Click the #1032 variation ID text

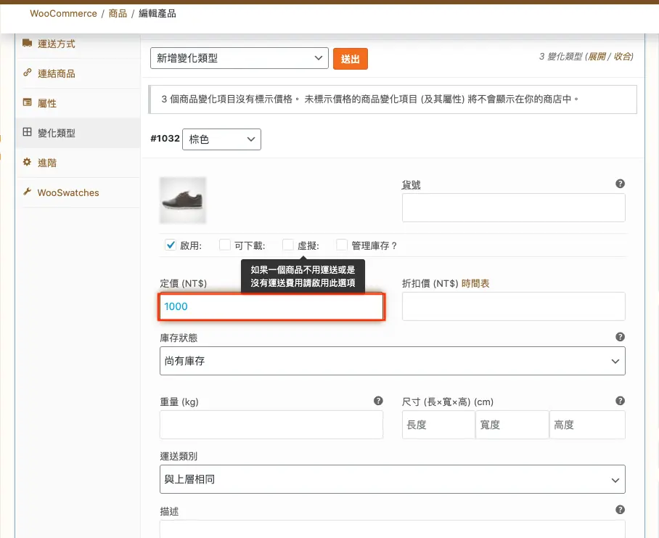point(165,138)
